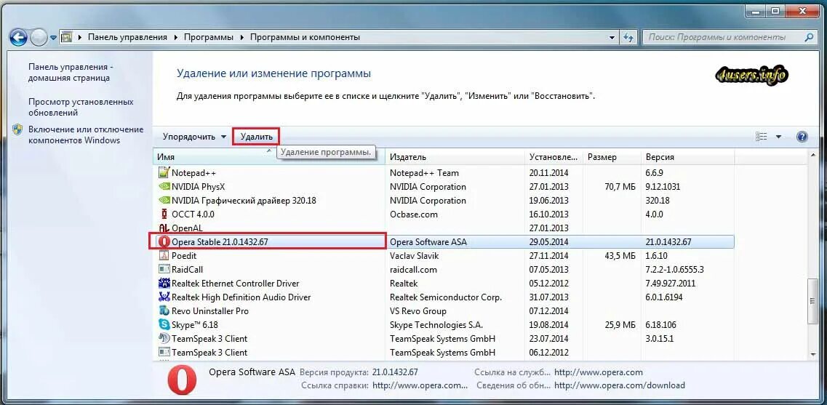This screenshot has width=827, height=405.
Task: Click the OpenAL program icon
Action: tap(164, 228)
